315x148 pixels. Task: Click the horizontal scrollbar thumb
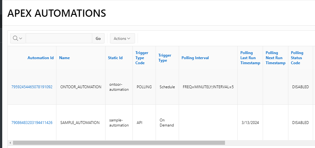[x=119, y=143]
